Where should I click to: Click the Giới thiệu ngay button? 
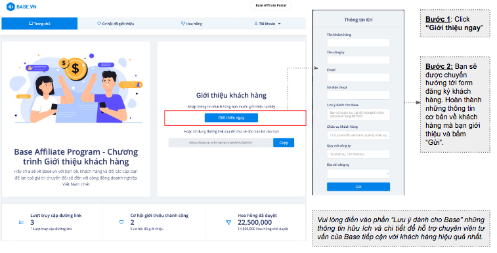[x=231, y=117]
